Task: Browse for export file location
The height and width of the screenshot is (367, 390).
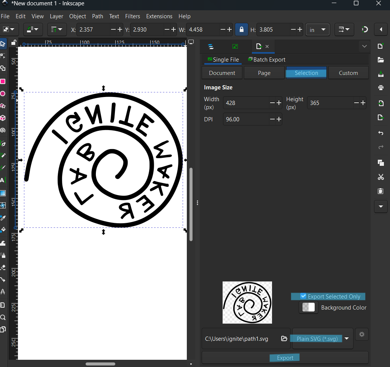Action: click(284, 338)
